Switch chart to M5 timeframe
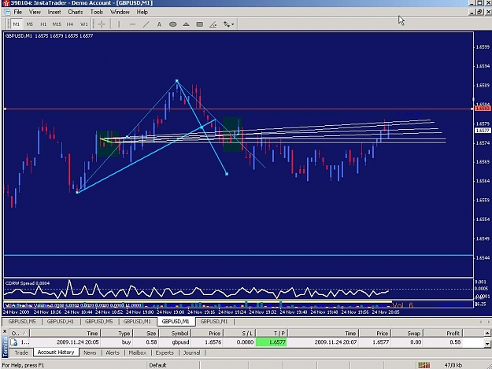 pos(29,24)
